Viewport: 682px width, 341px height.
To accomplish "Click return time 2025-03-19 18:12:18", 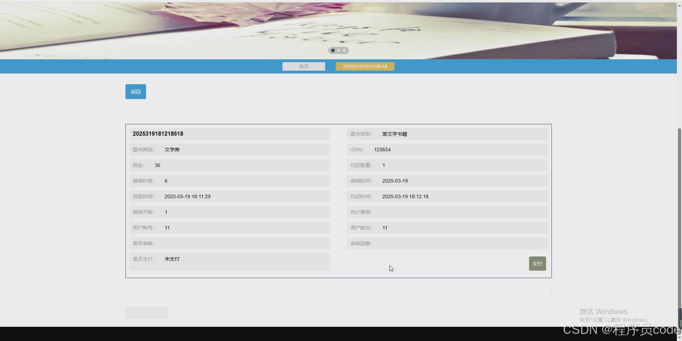I will tap(405, 196).
